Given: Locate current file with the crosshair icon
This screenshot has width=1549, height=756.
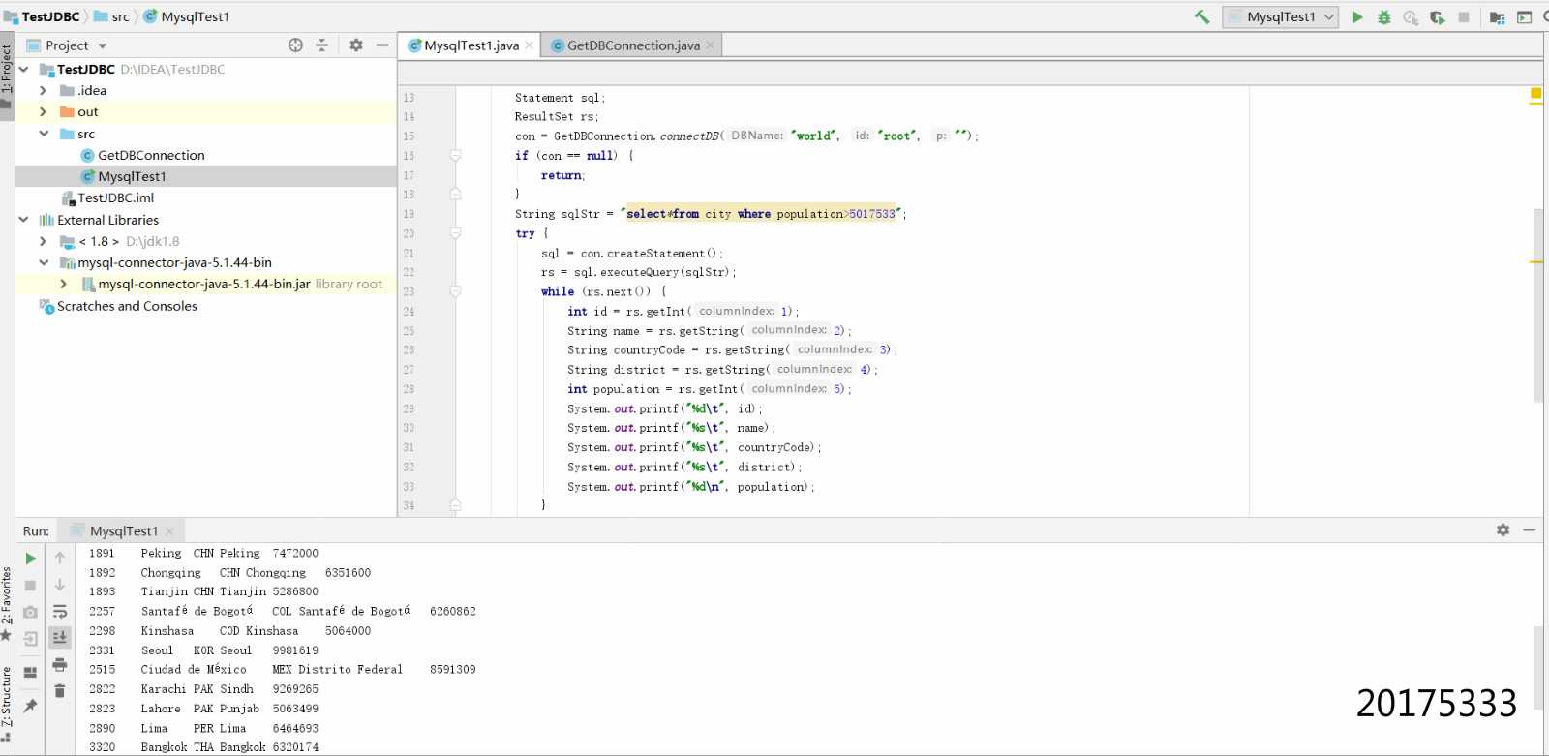Looking at the screenshot, I should 295,45.
